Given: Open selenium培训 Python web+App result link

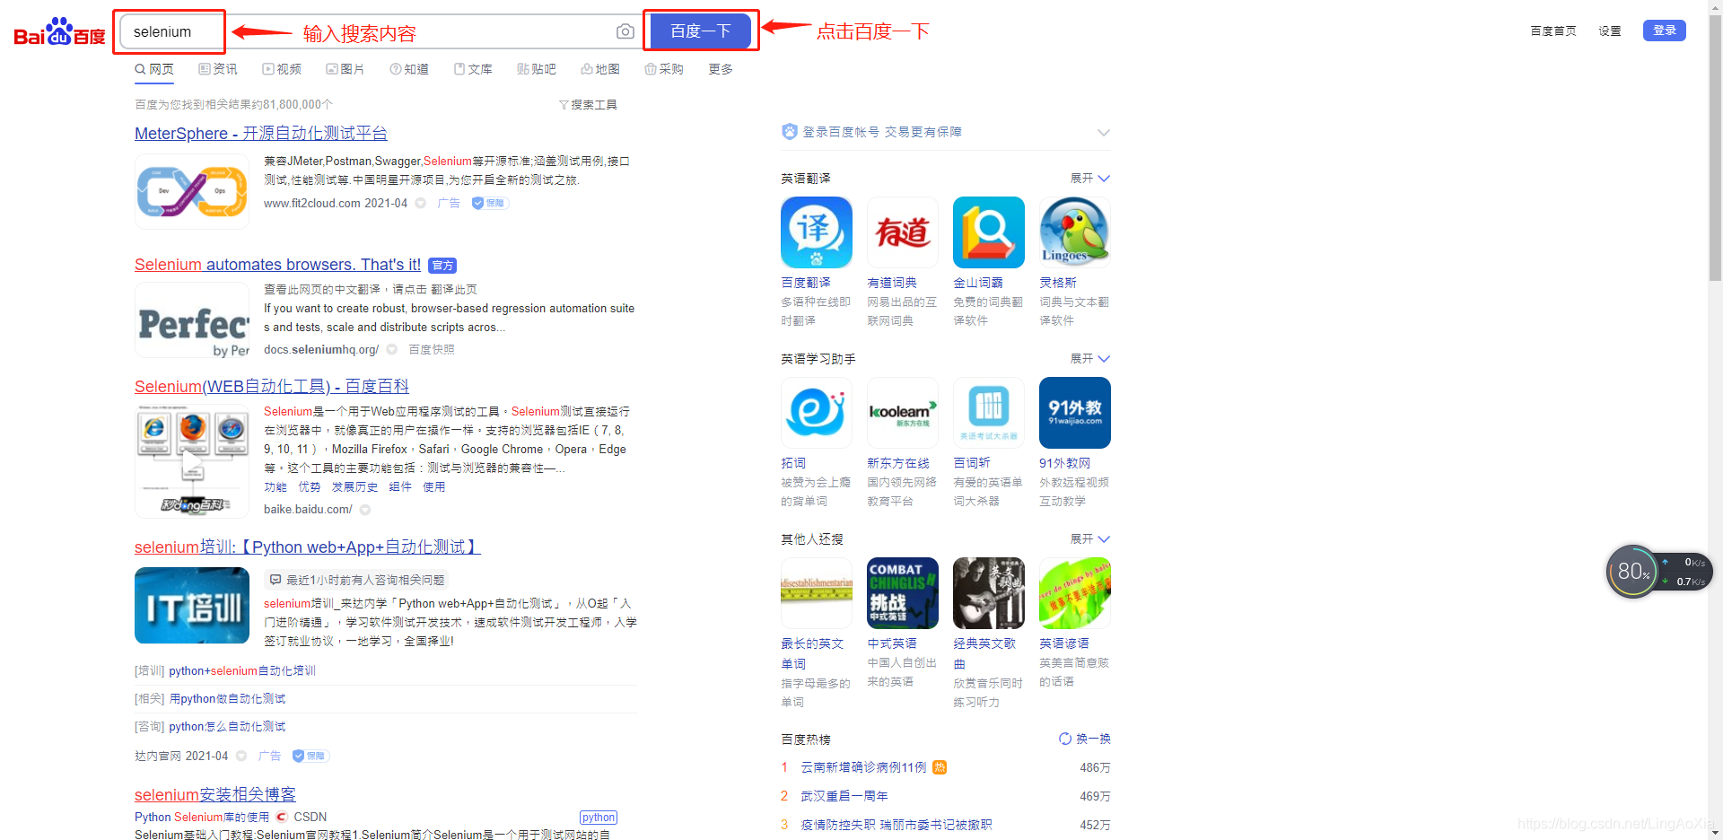Looking at the screenshot, I should click(308, 547).
